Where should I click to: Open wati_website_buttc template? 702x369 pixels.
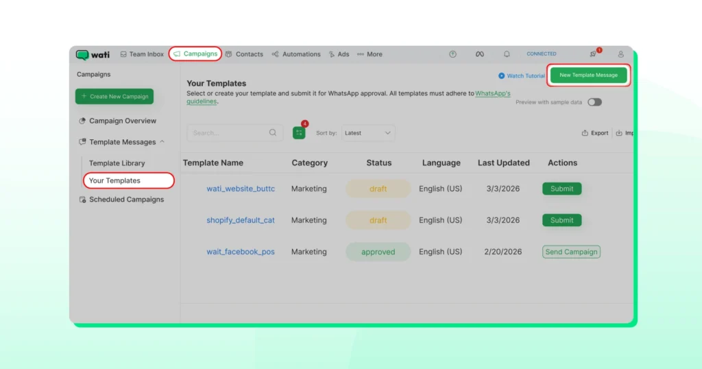241,189
